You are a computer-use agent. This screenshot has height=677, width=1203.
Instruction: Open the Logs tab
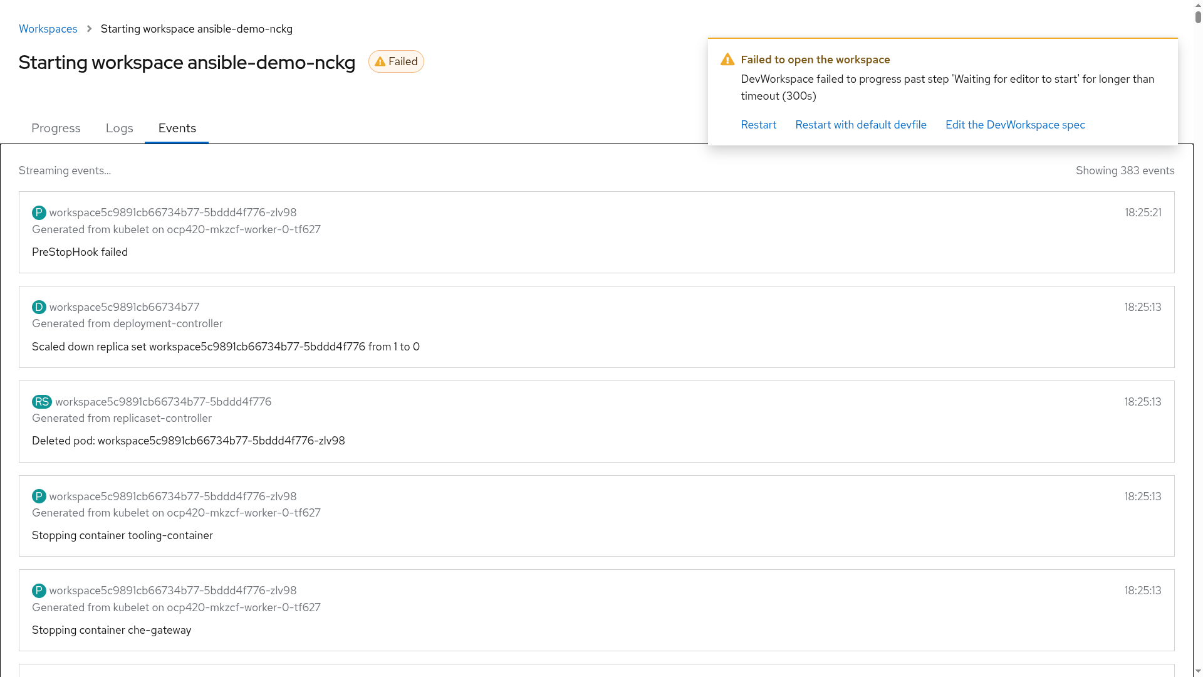[x=119, y=128]
